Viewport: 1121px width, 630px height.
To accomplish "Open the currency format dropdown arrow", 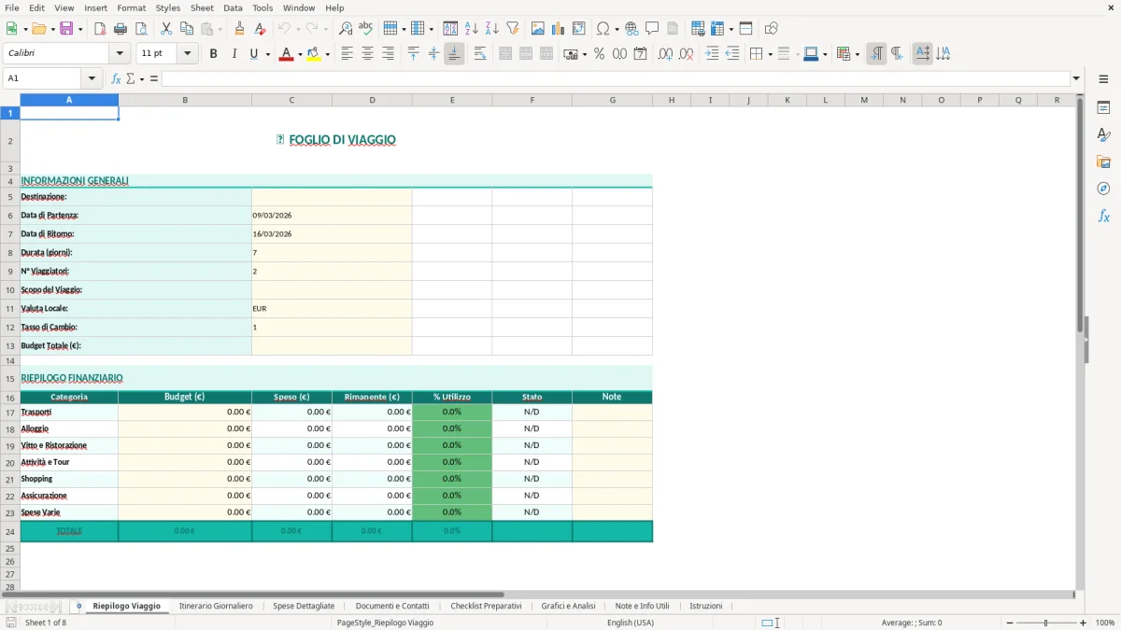I will 583,54.
